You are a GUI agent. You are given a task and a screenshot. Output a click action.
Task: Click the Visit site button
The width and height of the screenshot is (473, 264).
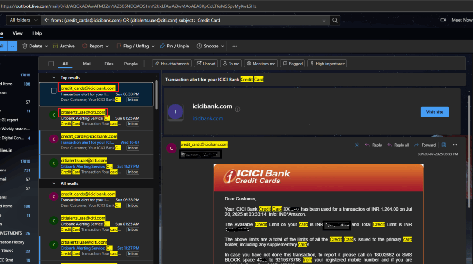(434, 112)
